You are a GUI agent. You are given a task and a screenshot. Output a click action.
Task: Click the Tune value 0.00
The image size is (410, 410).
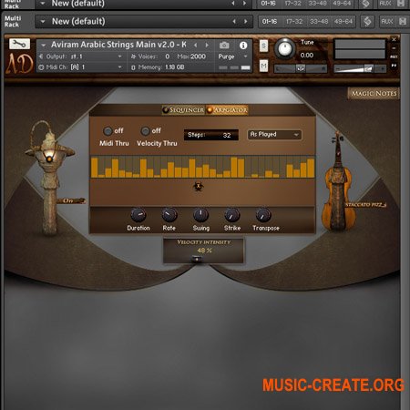point(307,56)
